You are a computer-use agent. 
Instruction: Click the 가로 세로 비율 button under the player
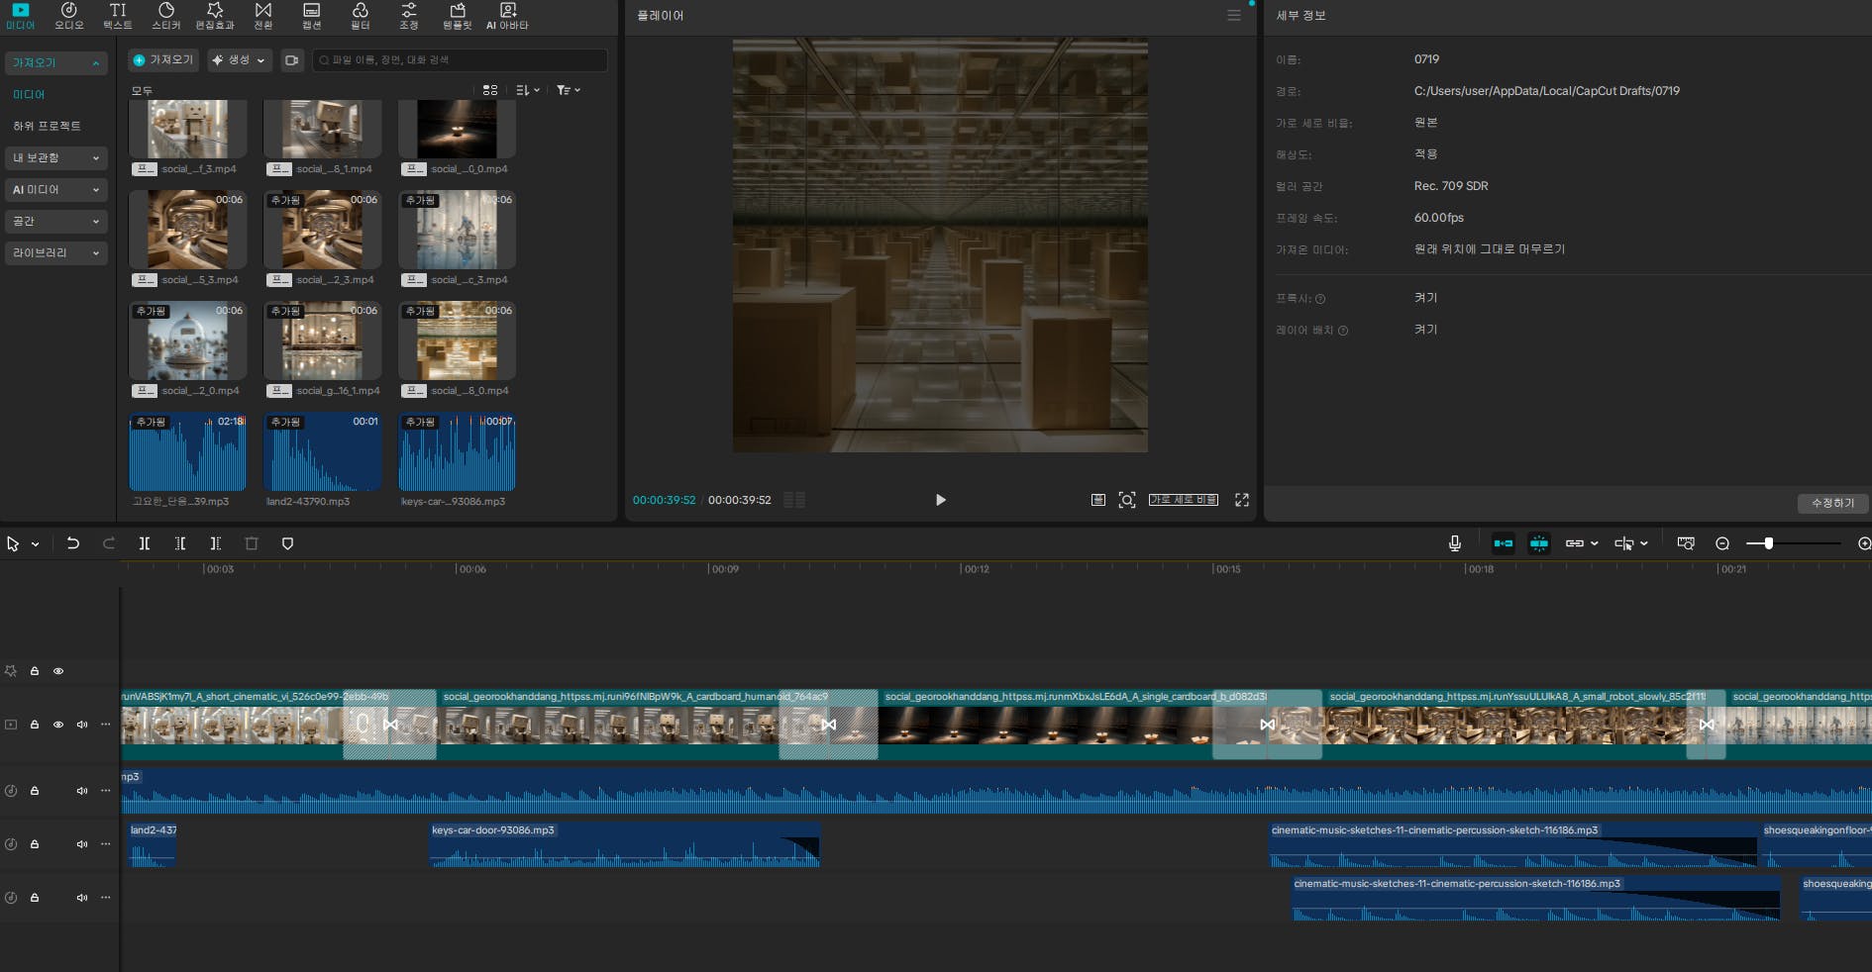pos(1184,500)
